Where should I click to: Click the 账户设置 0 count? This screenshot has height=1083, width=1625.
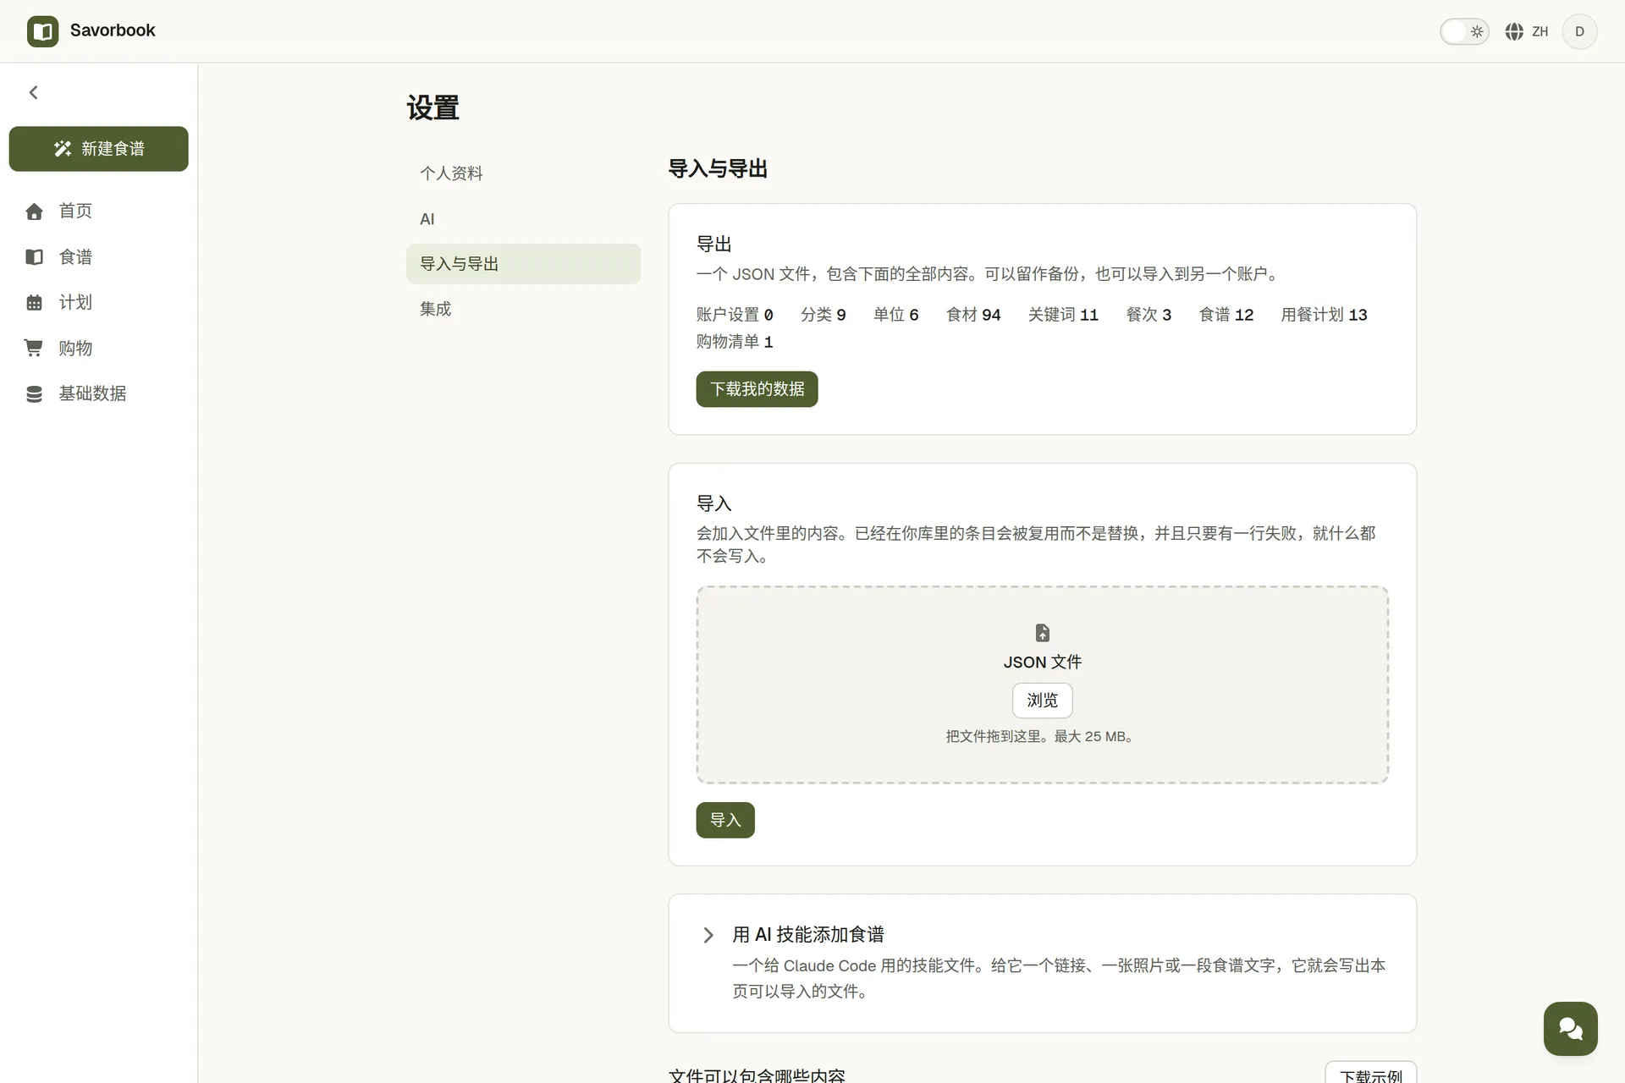point(735,315)
